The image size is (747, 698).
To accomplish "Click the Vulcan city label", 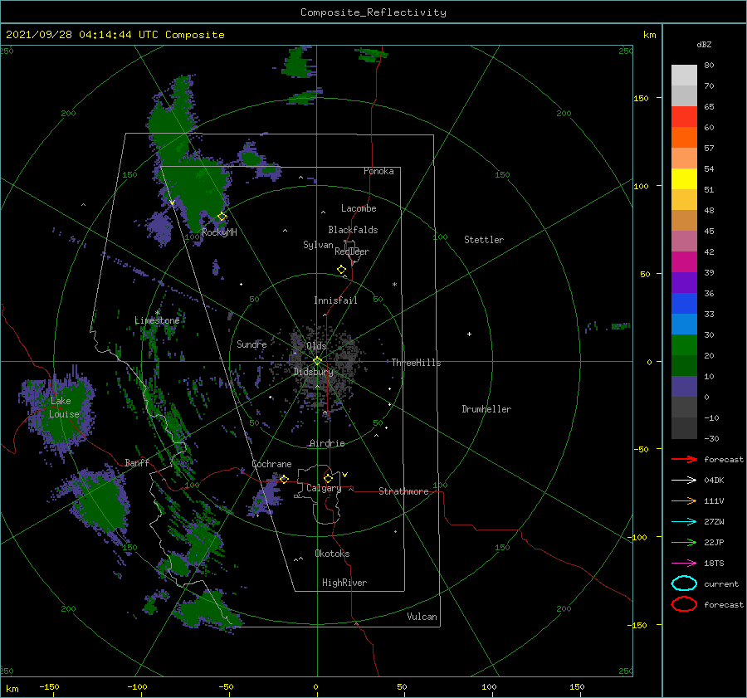I will (x=422, y=617).
